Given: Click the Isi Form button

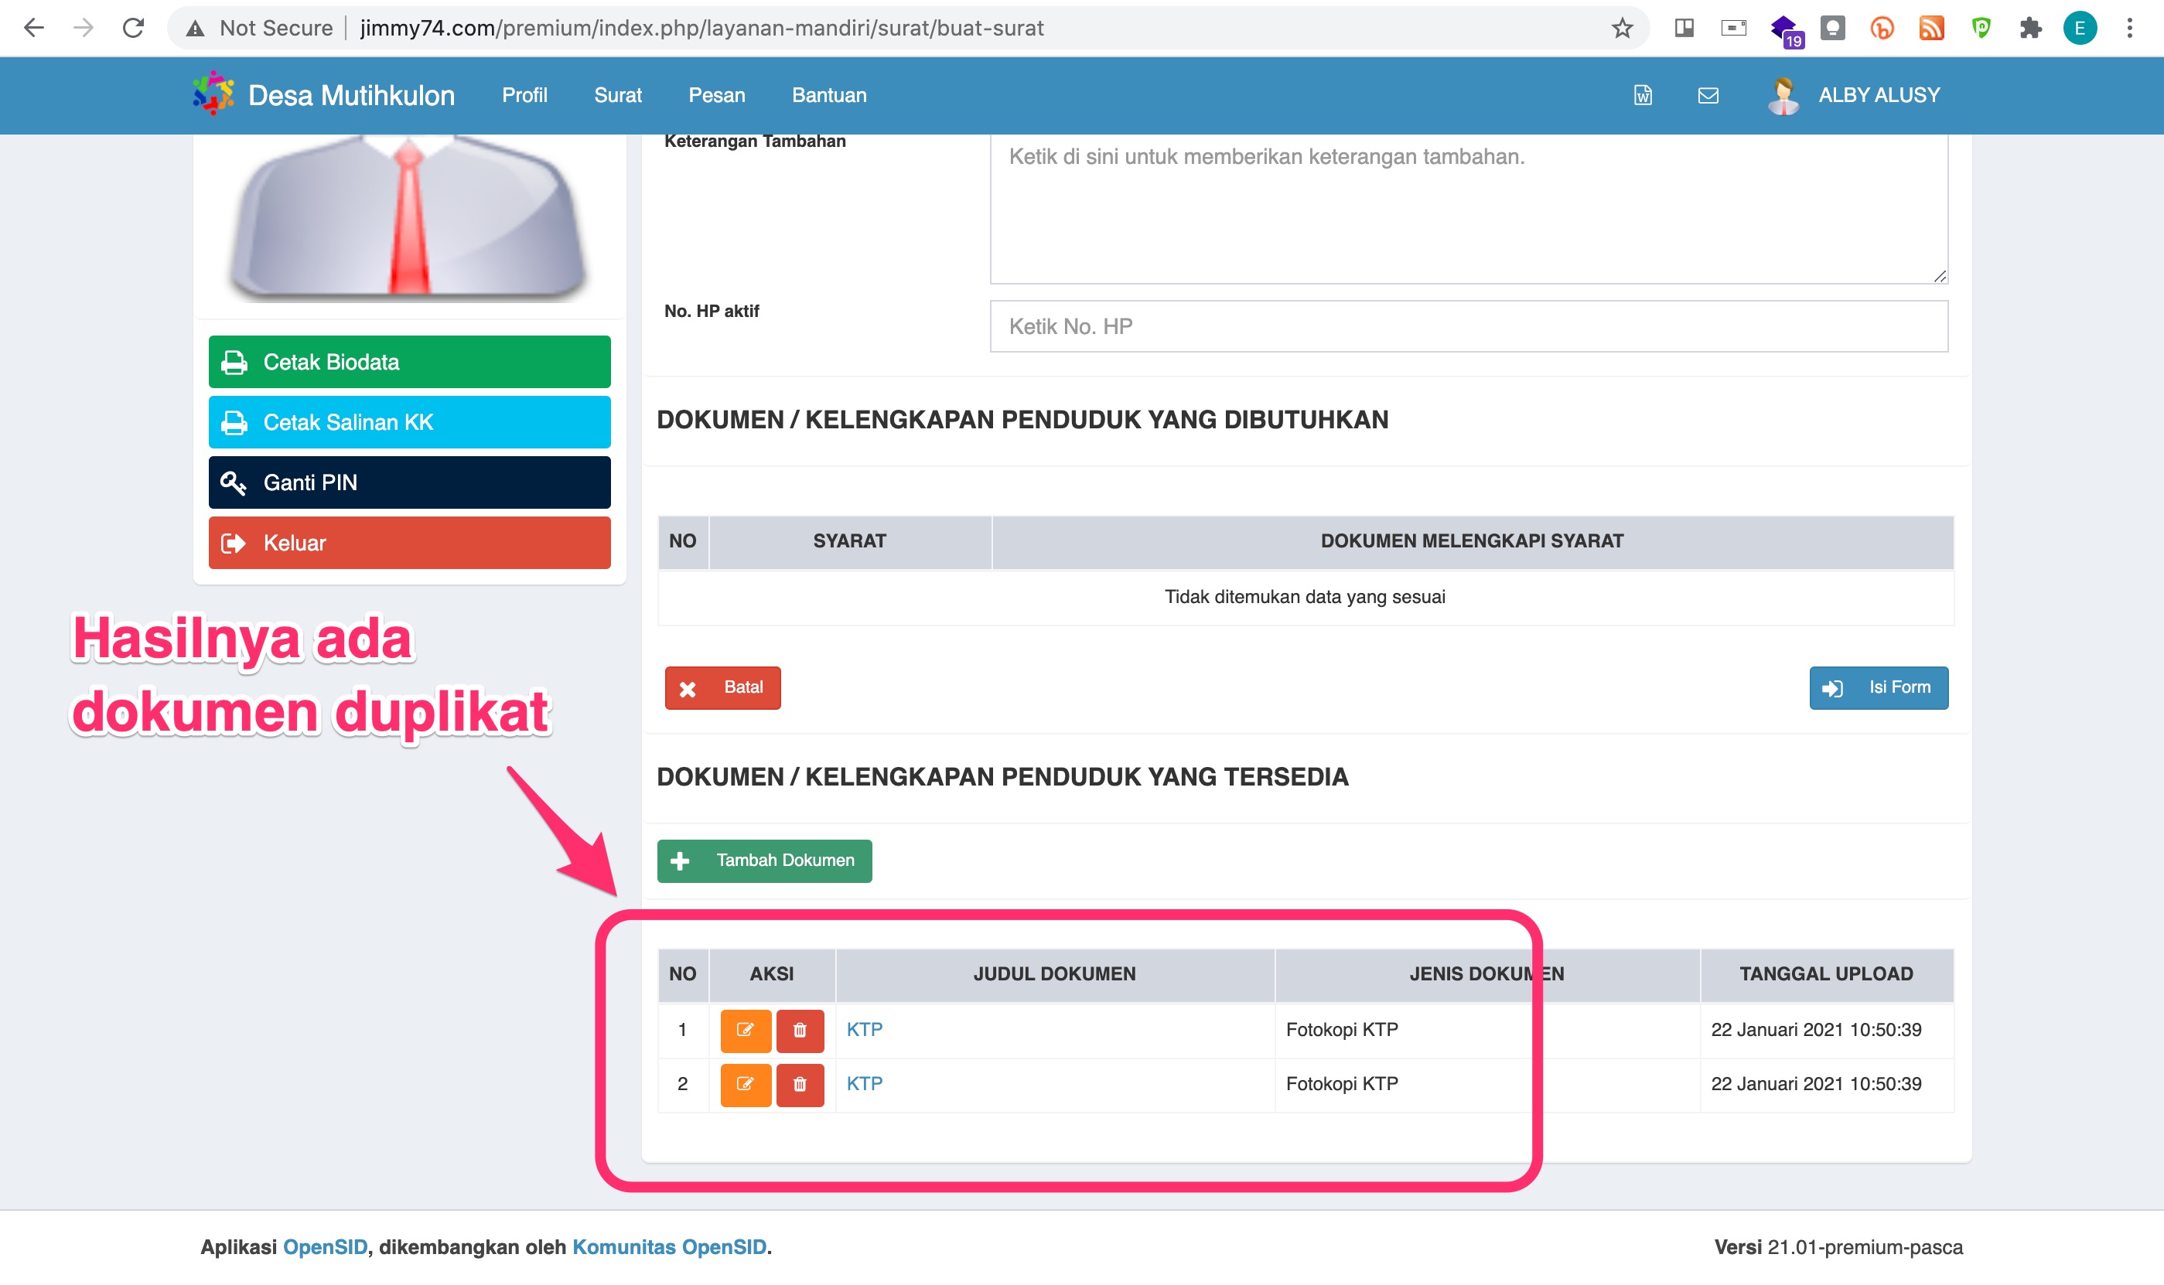Looking at the screenshot, I should [1879, 687].
